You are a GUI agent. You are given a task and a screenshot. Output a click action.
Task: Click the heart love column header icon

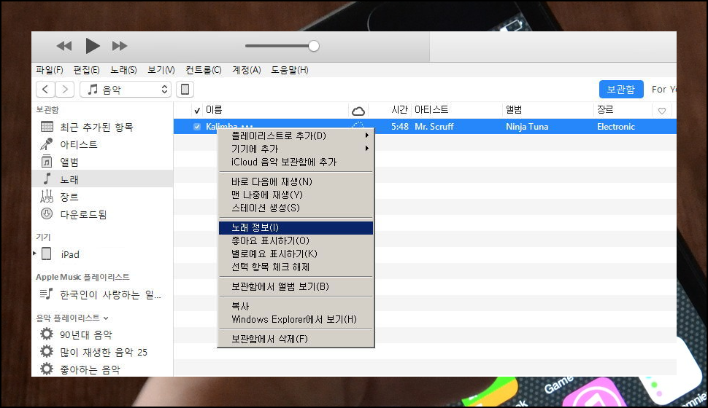662,111
